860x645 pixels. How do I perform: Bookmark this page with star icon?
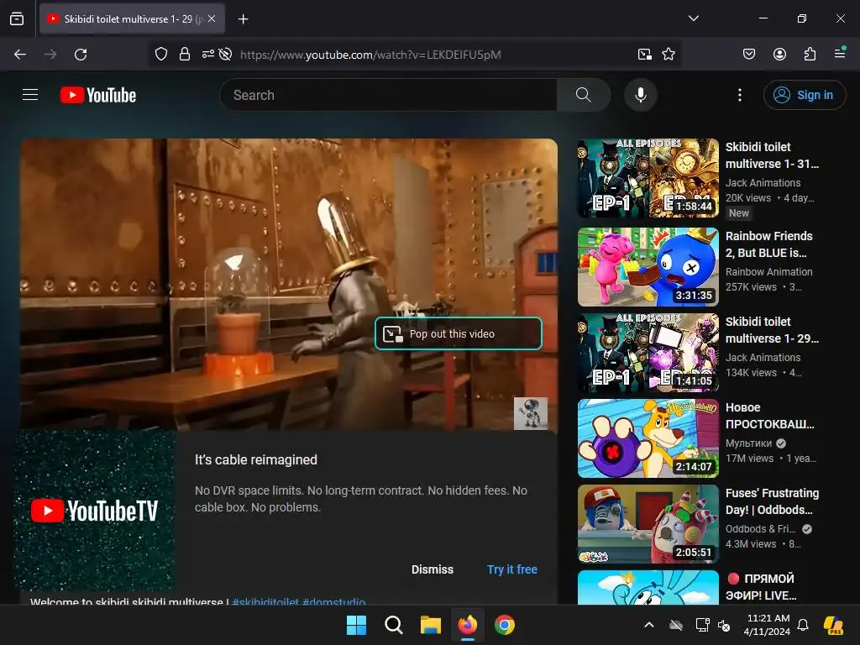click(668, 55)
